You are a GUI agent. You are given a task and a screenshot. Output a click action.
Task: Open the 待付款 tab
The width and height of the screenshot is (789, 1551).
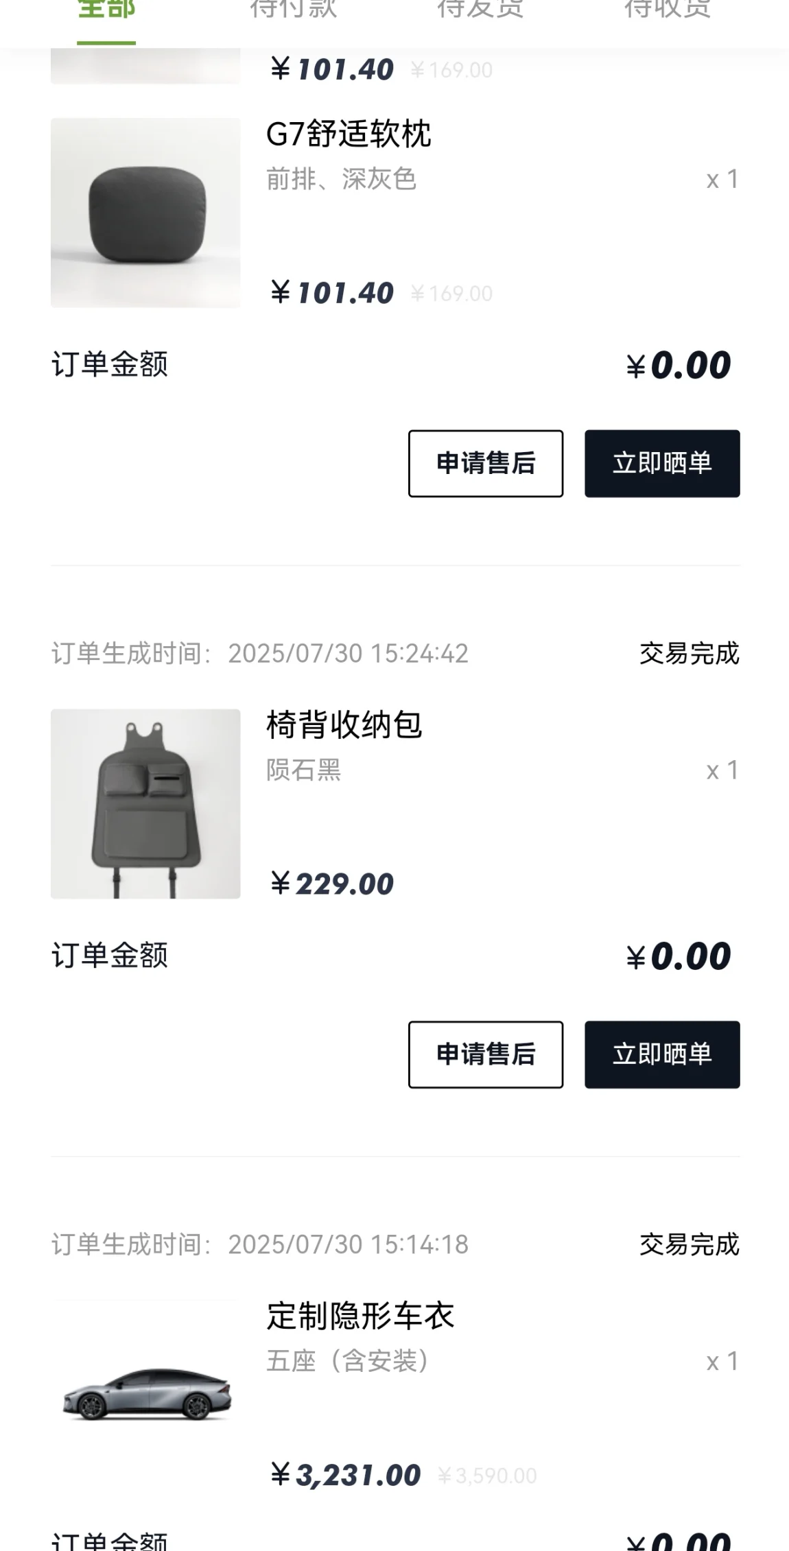tap(294, 10)
